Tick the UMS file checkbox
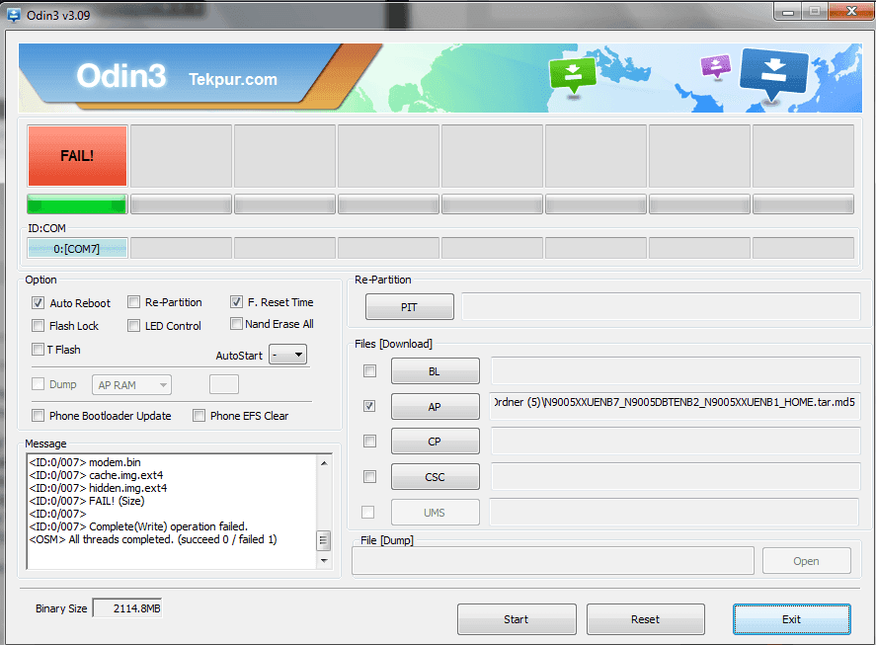 coord(368,512)
